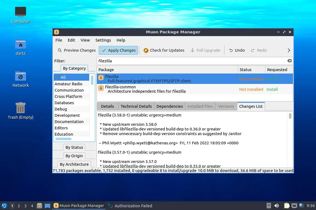316x210 pixels.
Task: Click the Redo toolbar button
Action: (259, 50)
